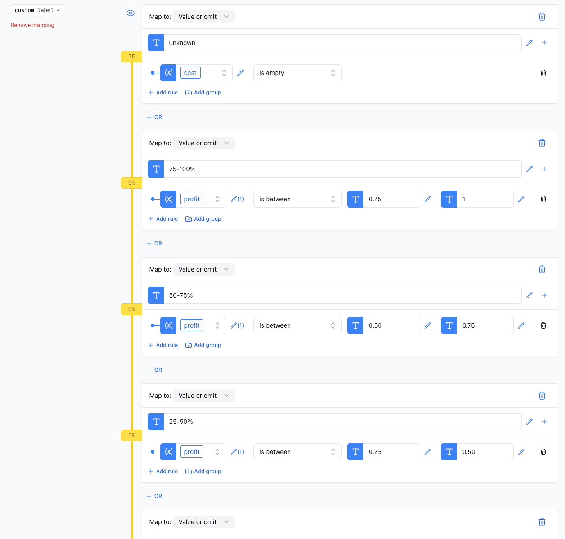Click the custom_label_4 input field

pyautogui.click(x=37, y=10)
